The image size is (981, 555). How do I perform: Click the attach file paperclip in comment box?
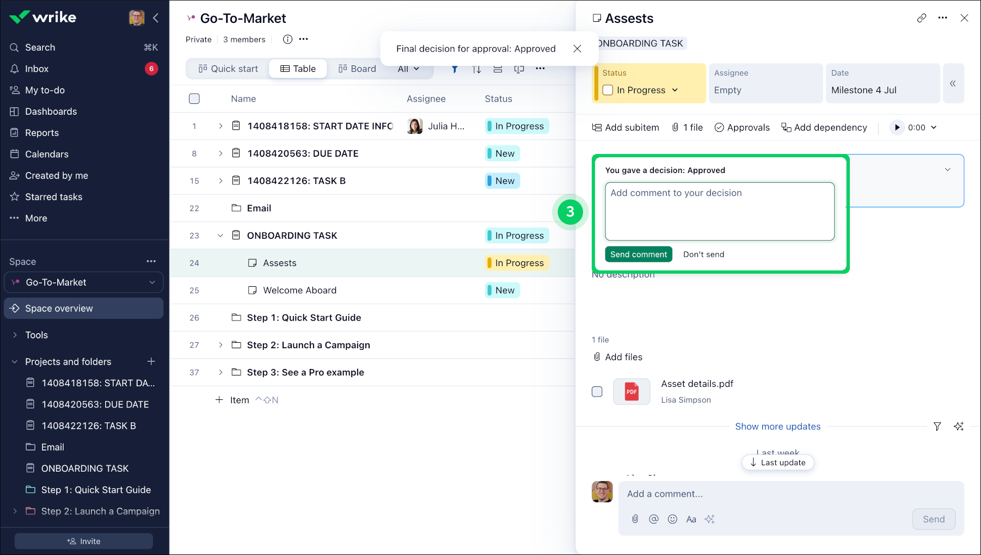(635, 519)
